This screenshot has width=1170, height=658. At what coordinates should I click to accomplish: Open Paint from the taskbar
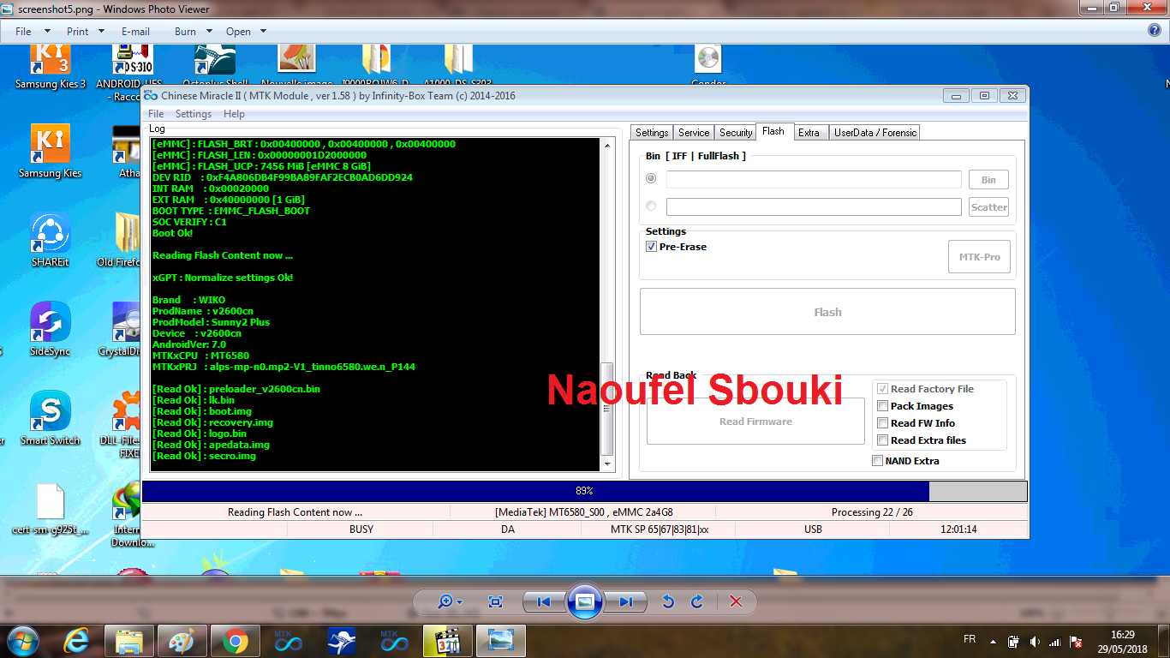[182, 641]
